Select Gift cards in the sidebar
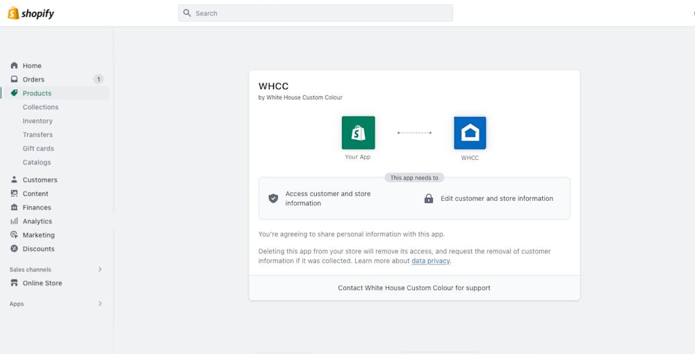The height and width of the screenshot is (354, 695). [x=38, y=149]
